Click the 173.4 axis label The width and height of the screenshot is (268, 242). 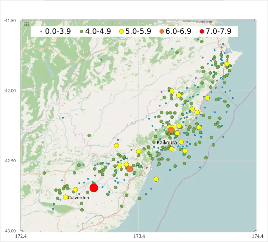(x=139, y=236)
